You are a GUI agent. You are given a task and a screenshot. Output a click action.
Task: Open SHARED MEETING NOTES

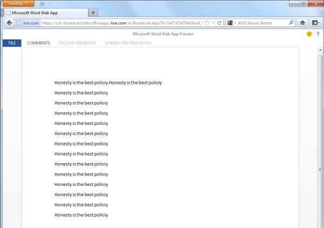[128, 43]
